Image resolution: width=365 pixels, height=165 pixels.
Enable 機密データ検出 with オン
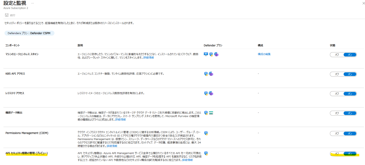pyautogui.click(x=350, y=113)
